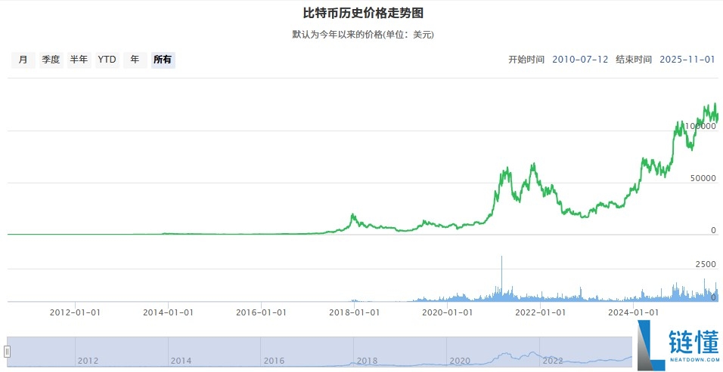723x372 pixels.
Task: Click the chart title 比特币历史价格走势图
Action: coord(363,13)
